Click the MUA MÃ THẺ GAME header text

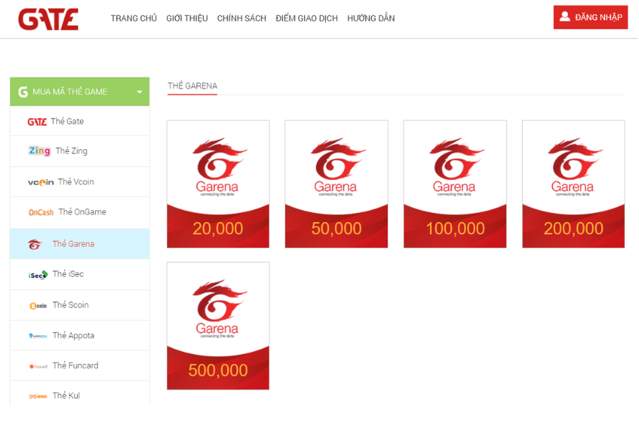coord(70,92)
